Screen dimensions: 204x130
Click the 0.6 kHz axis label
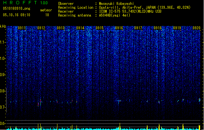pyautogui.click(x=3, y=123)
